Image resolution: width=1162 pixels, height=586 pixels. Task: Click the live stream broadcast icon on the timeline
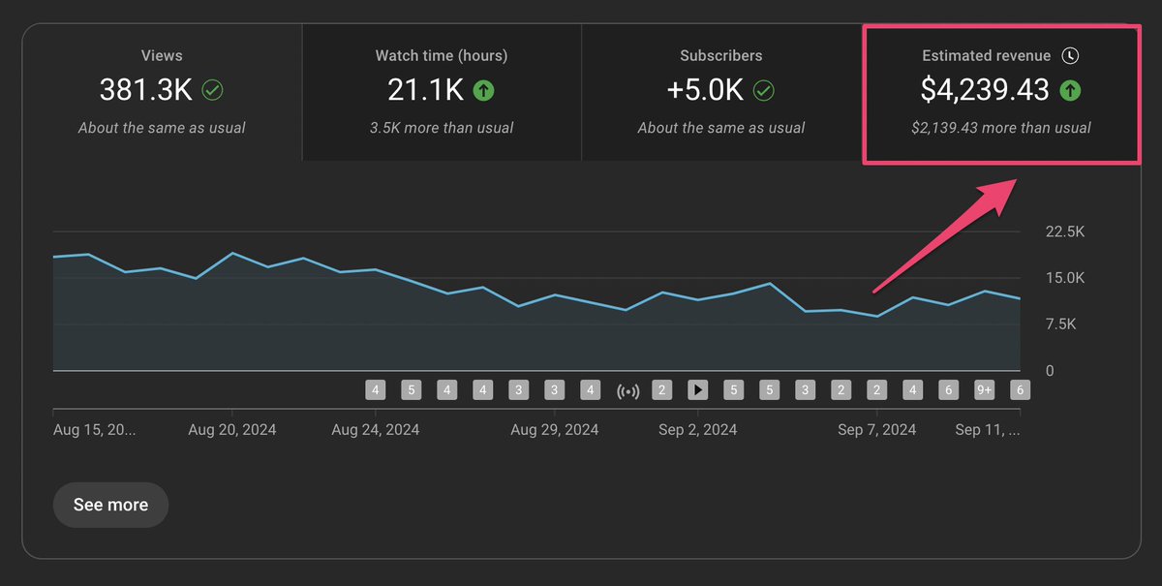coord(627,389)
